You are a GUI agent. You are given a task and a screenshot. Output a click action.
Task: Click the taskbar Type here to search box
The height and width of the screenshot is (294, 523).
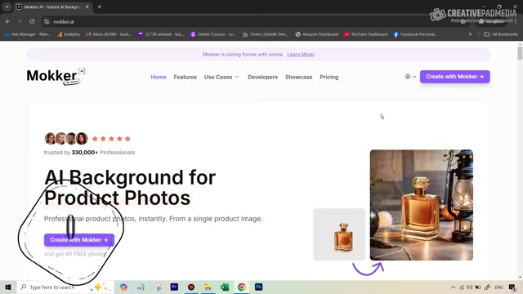65,287
